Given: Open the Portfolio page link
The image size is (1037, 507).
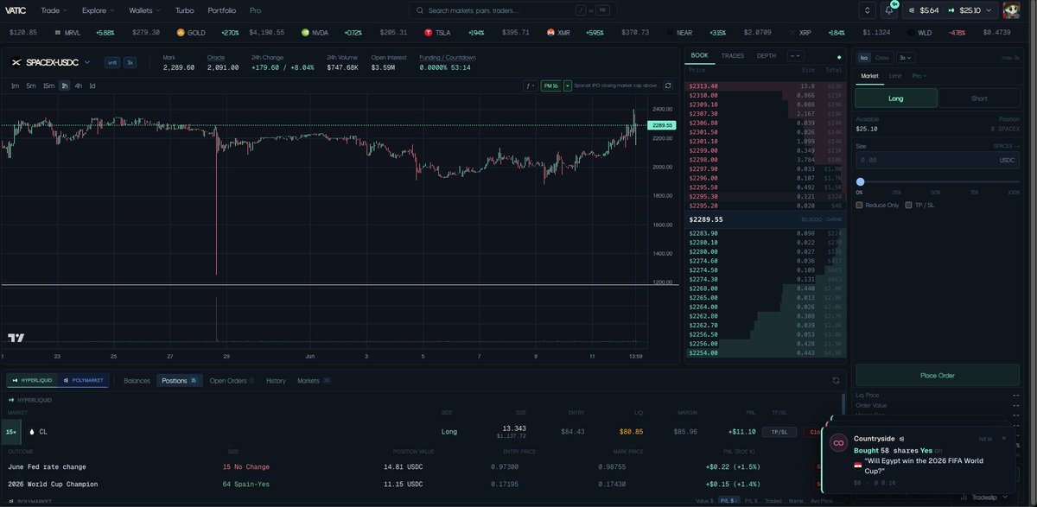Looking at the screenshot, I should (222, 10).
